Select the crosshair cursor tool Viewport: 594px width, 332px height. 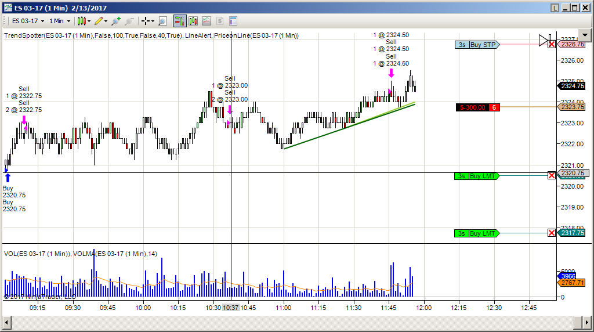coord(146,21)
